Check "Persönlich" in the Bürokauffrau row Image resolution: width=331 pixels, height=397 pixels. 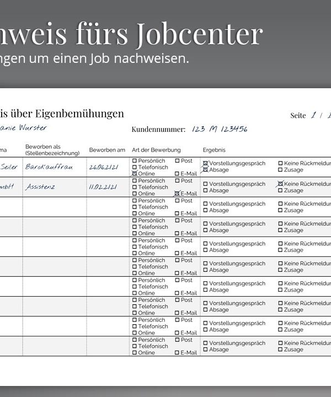click(135, 161)
